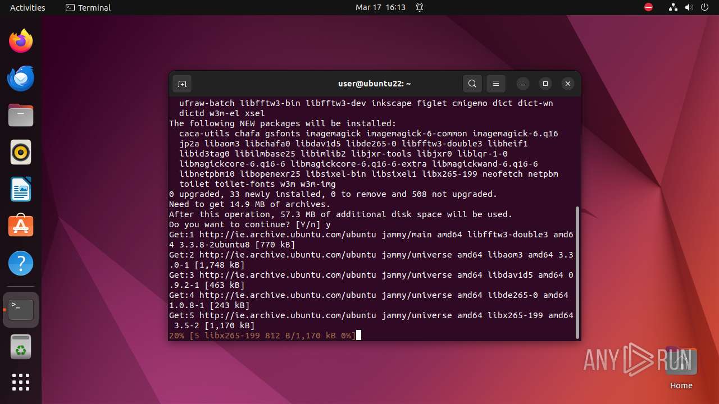Click the Terminal title 'user@ubuntu22: ~'
The height and width of the screenshot is (404, 719).
(374, 84)
